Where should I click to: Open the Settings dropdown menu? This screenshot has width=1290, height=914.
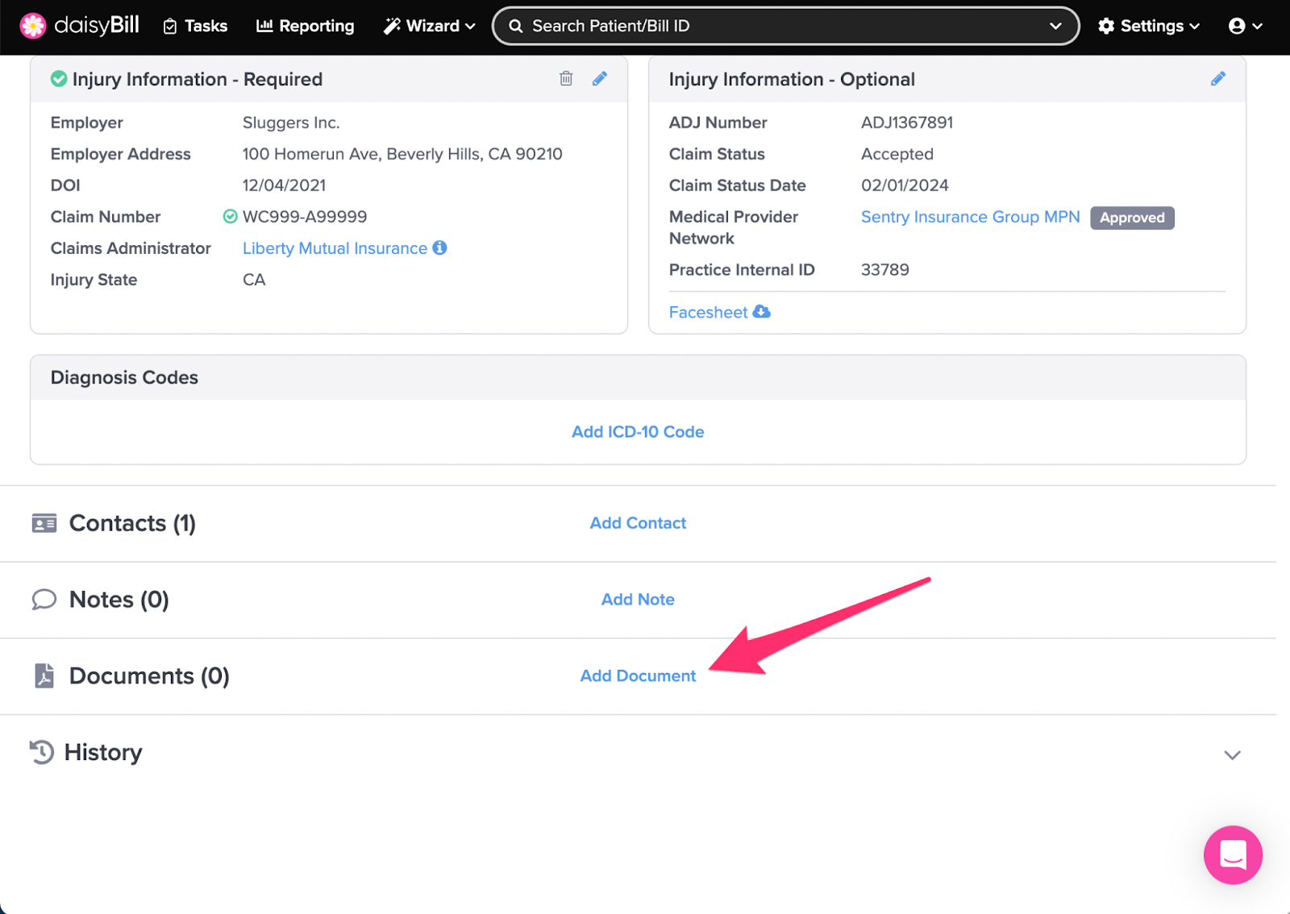click(1149, 26)
